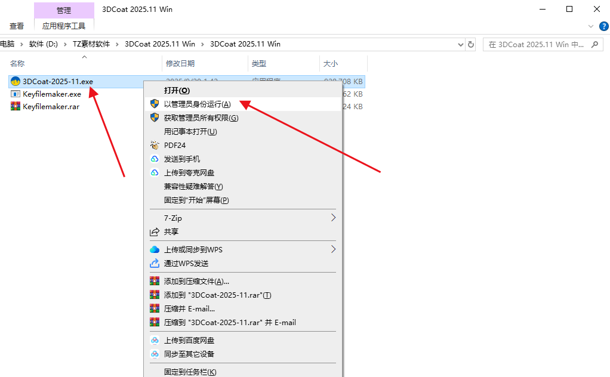Image resolution: width=610 pixels, height=377 pixels.
Task: Open the 查看 ribbon tab
Action: click(17, 26)
